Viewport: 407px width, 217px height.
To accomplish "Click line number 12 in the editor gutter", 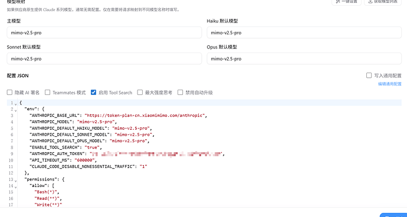I will coord(11,173).
